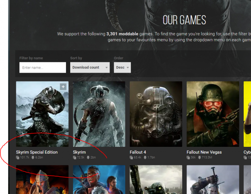Click the mods count icon under Skyrim Special Edition
This screenshot has height=194, width=251.
click(18, 158)
